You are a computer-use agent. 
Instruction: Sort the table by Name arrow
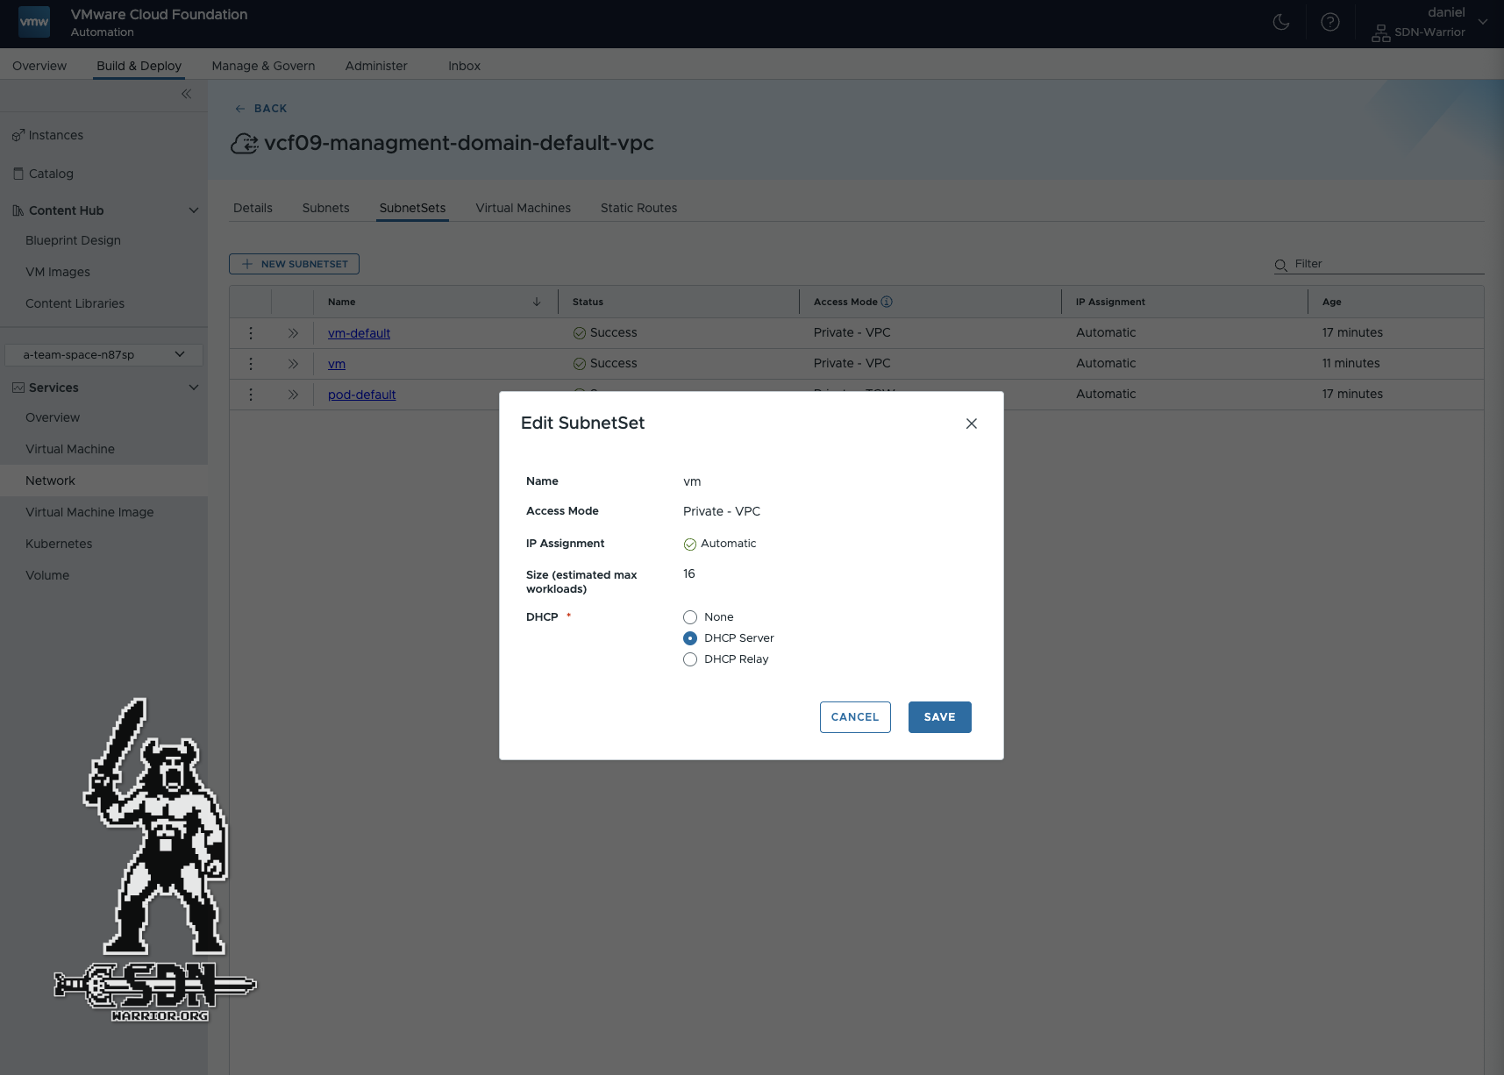click(x=537, y=302)
